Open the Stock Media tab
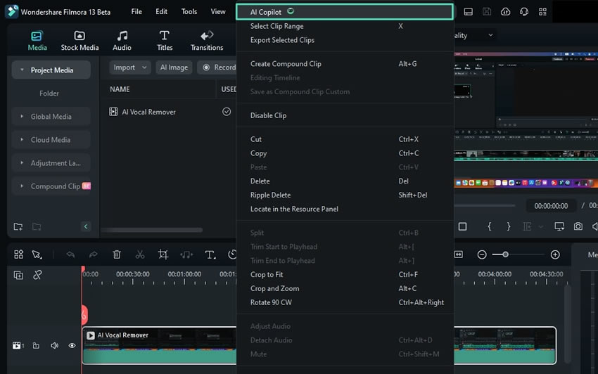 click(79, 41)
